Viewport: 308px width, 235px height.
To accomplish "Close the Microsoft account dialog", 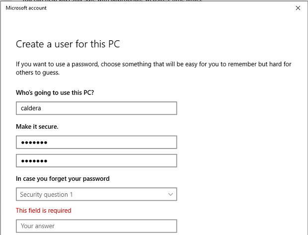I will [x=298, y=8].
